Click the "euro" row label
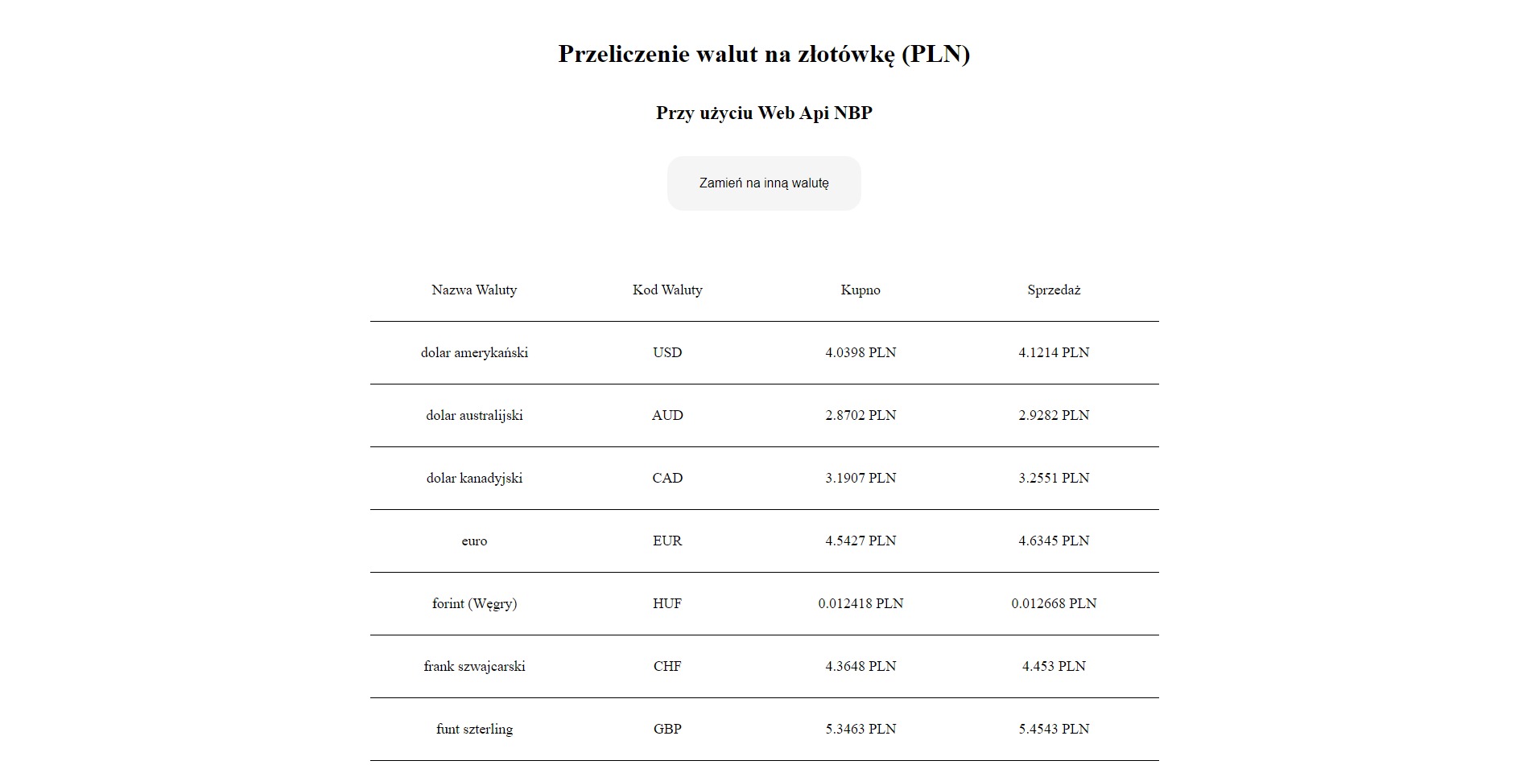The image size is (1527, 773). click(x=475, y=541)
